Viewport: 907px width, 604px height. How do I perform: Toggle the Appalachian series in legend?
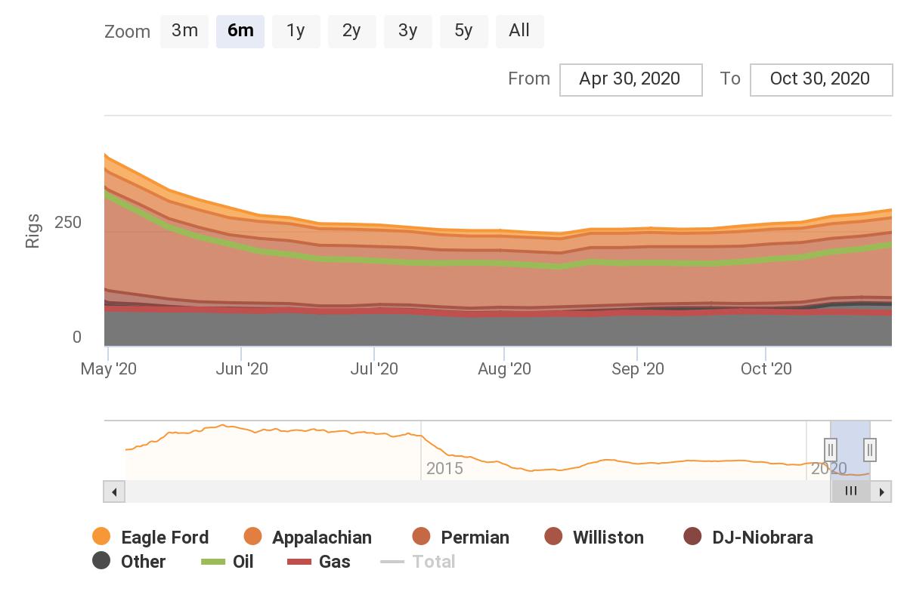(x=252, y=537)
